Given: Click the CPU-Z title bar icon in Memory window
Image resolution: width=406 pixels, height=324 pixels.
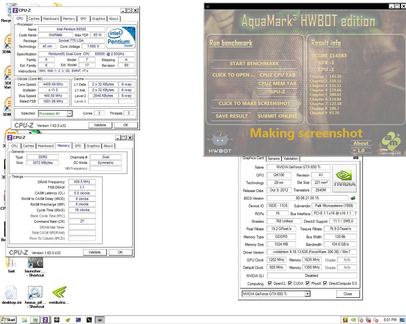Looking at the screenshot, I should click(x=10, y=138).
